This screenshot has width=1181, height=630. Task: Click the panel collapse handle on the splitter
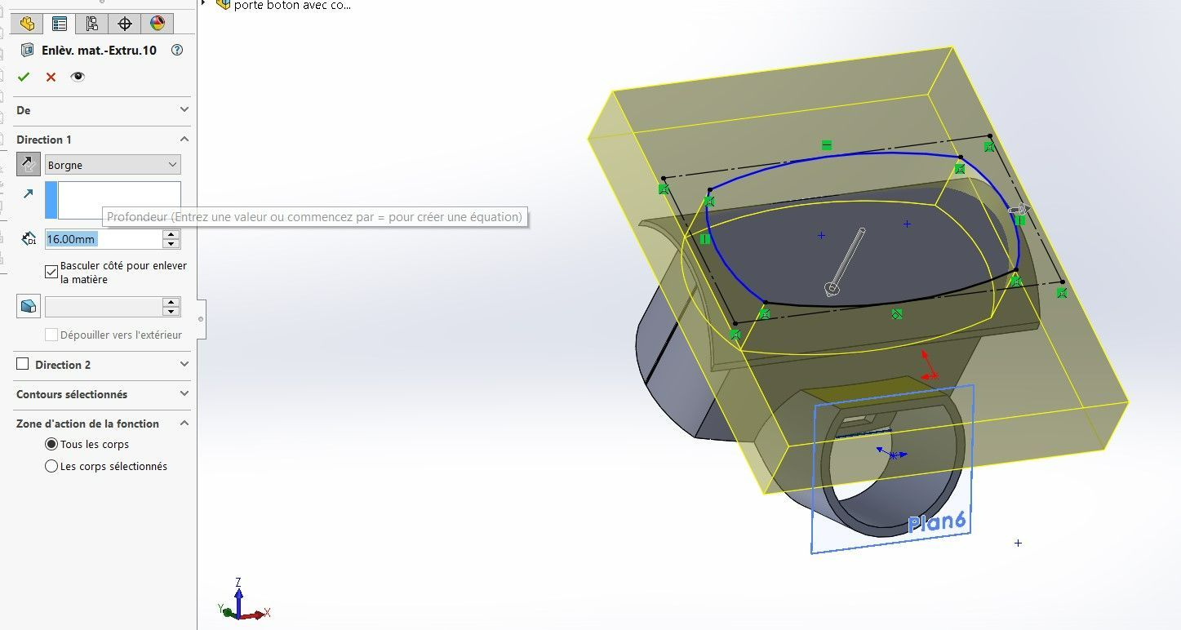(x=201, y=319)
